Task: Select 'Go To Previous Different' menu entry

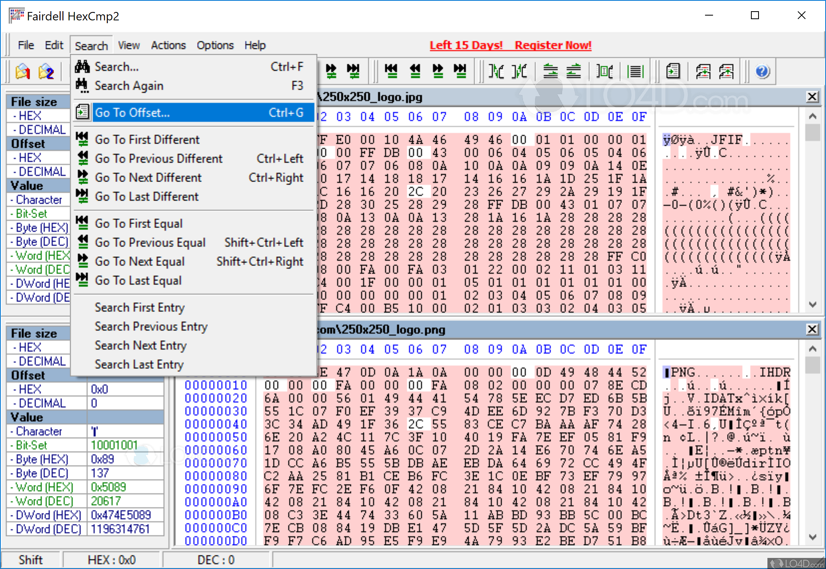Action: click(x=158, y=158)
